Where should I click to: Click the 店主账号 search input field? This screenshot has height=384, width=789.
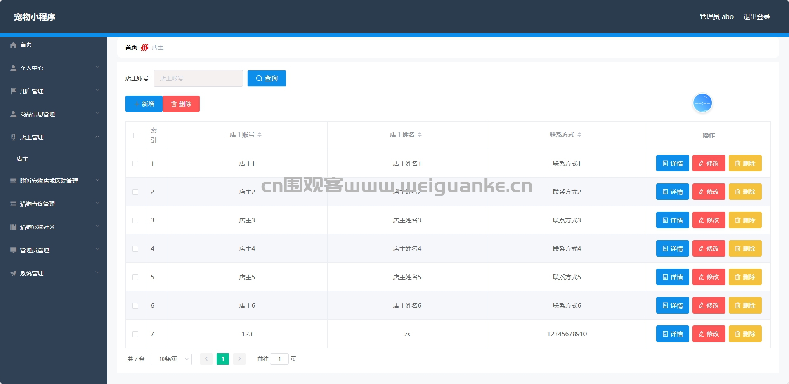coord(198,78)
